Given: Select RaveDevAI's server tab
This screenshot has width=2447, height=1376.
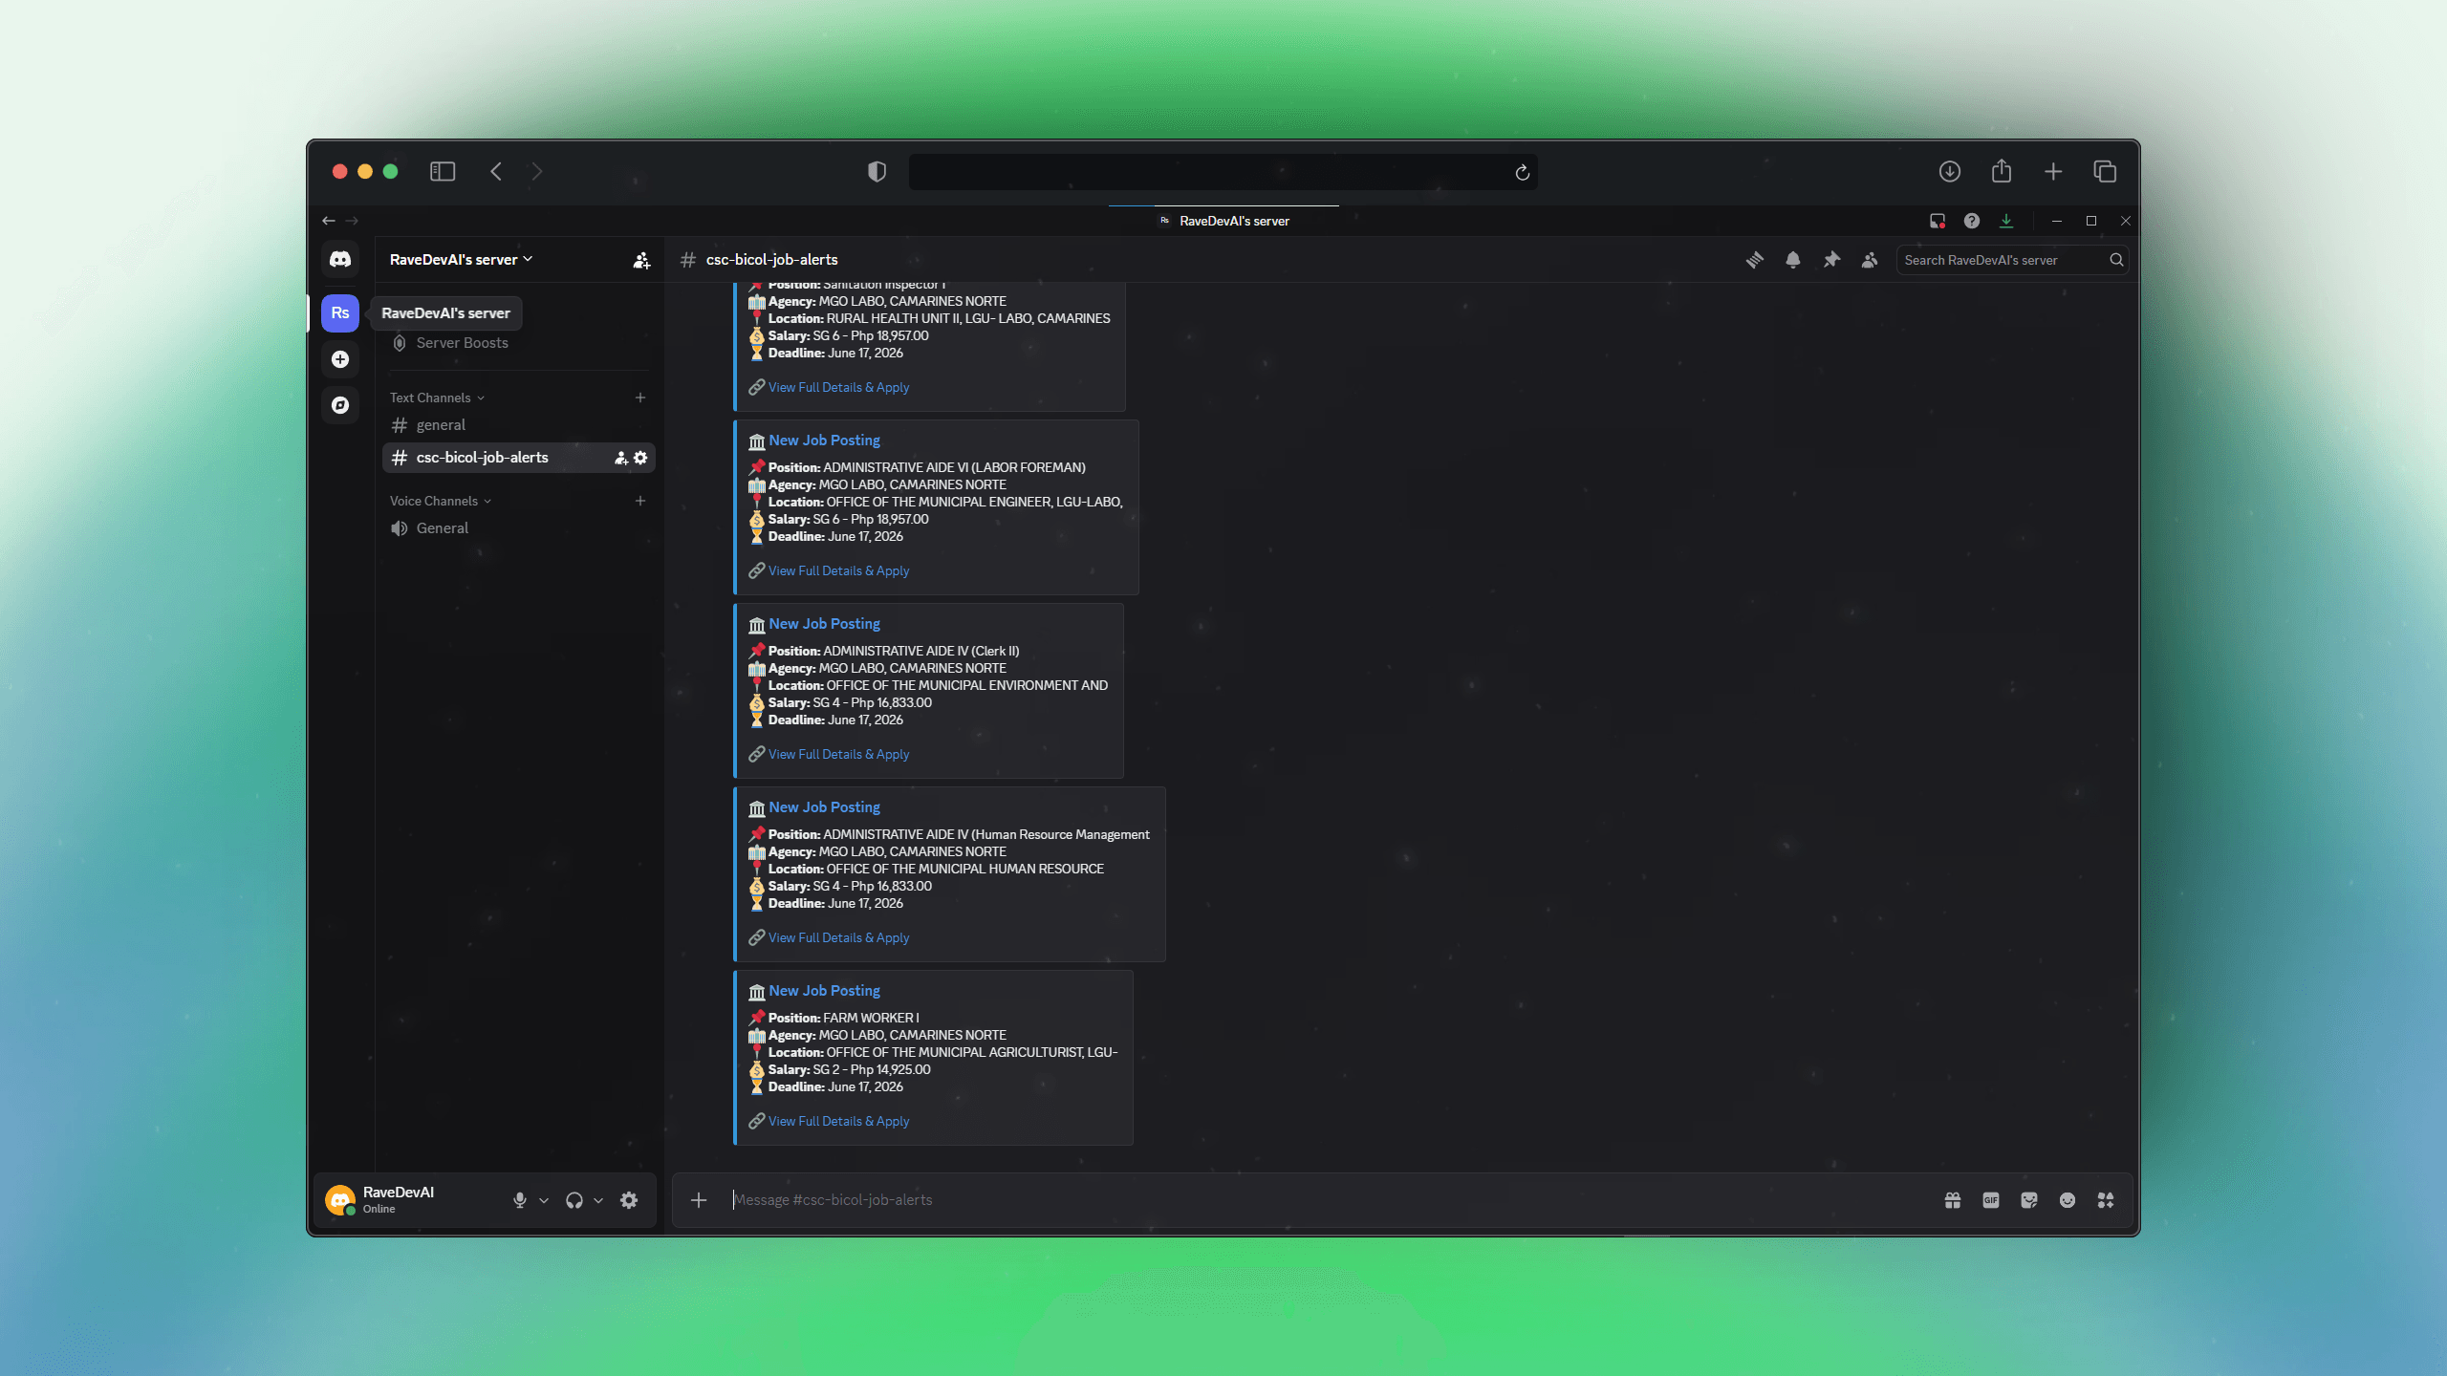Looking at the screenshot, I should tap(1223, 221).
